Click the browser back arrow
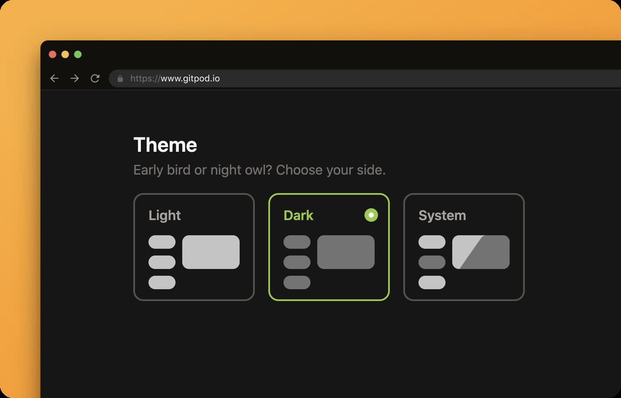The image size is (621, 398). tap(54, 78)
